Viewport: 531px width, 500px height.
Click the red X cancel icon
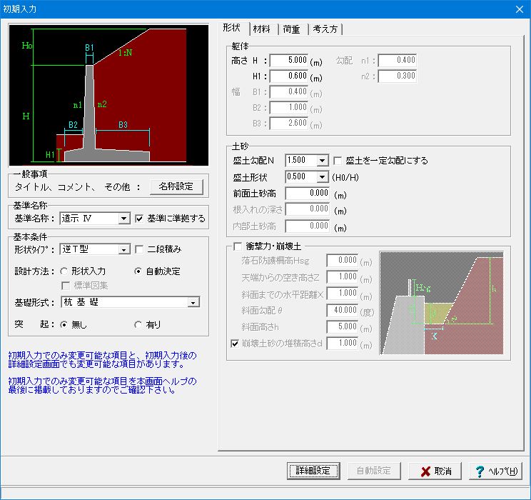[425, 471]
